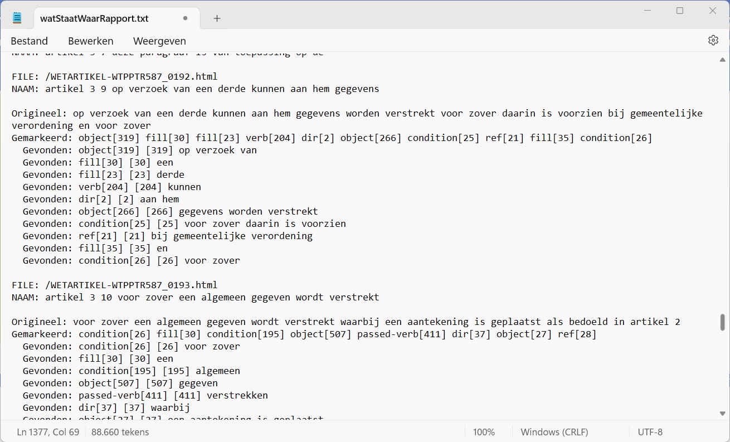Close the Notepad window
This screenshot has width=730, height=442.
click(712, 11)
